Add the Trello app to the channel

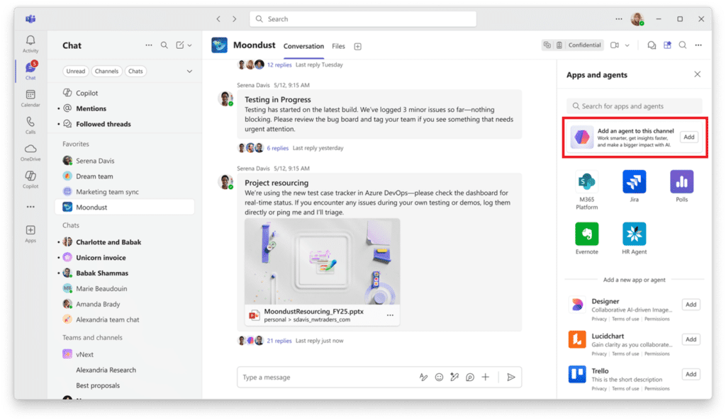pos(690,373)
